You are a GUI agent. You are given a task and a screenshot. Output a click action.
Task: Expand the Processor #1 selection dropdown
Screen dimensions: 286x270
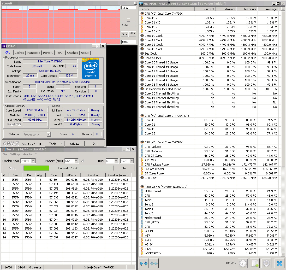click(49, 134)
